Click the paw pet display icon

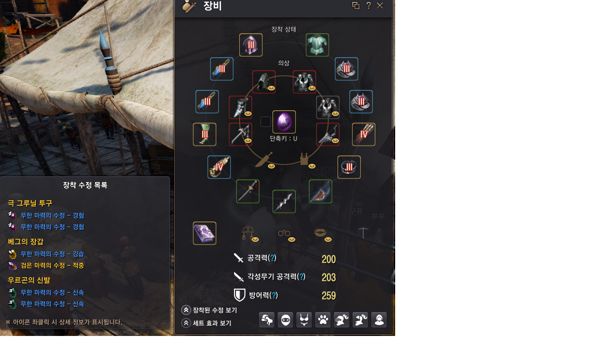(x=323, y=320)
